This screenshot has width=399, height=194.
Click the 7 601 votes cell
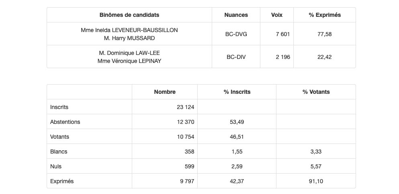(x=282, y=34)
